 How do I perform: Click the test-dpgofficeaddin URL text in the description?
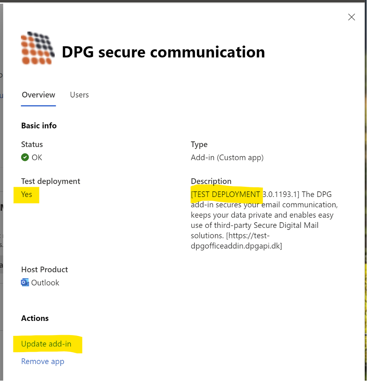pos(236,246)
